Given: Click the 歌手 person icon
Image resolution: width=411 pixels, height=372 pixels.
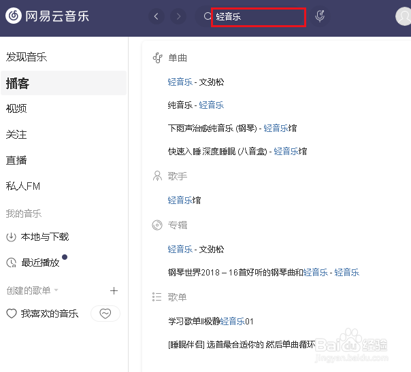Looking at the screenshot, I should [x=157, y=176].
